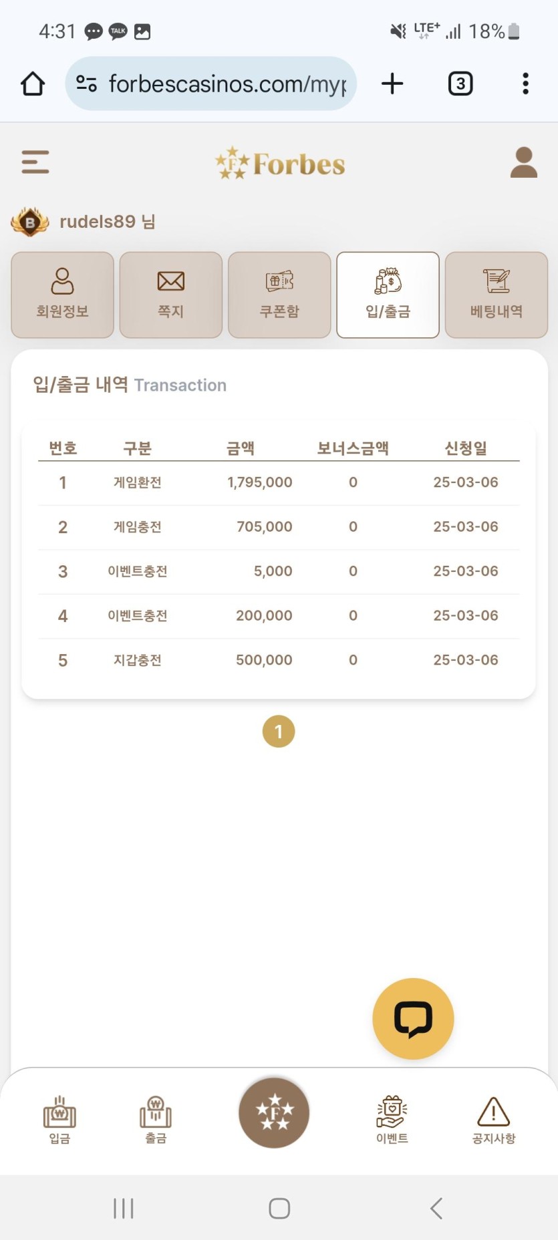The height and width of the screenshot is (1240, 558).
Task: Open a new browser tab
Action: (x=392, y=84)
